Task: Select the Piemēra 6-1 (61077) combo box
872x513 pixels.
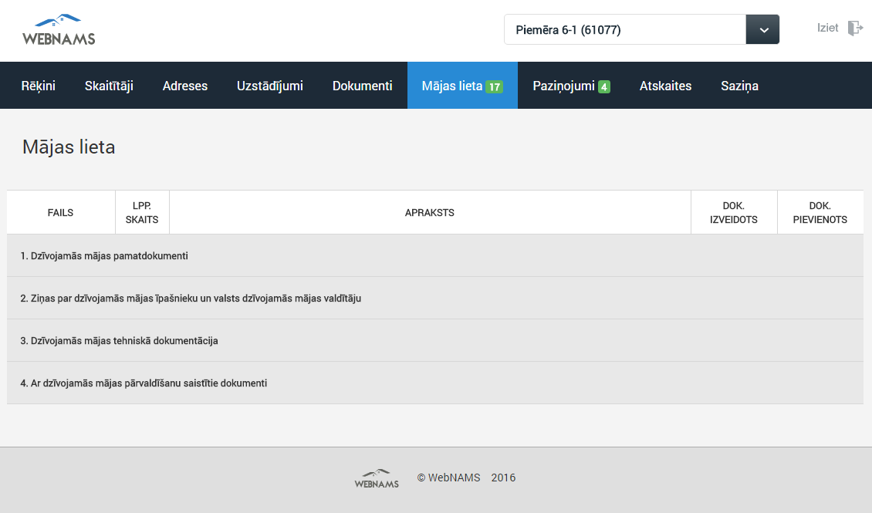Action: (625, 30)
